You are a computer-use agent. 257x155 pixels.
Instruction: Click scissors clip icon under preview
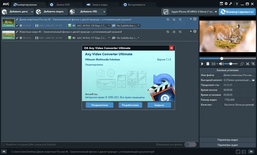coord(247,64)
